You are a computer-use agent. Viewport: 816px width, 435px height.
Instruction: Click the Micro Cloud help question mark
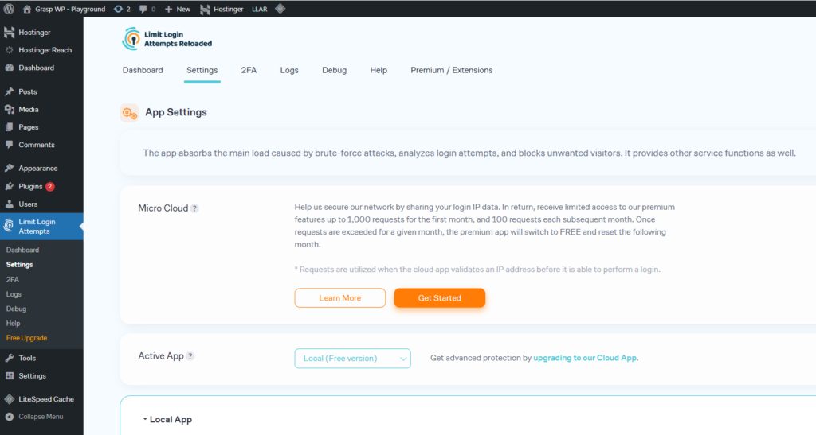(x=194, y=208)
